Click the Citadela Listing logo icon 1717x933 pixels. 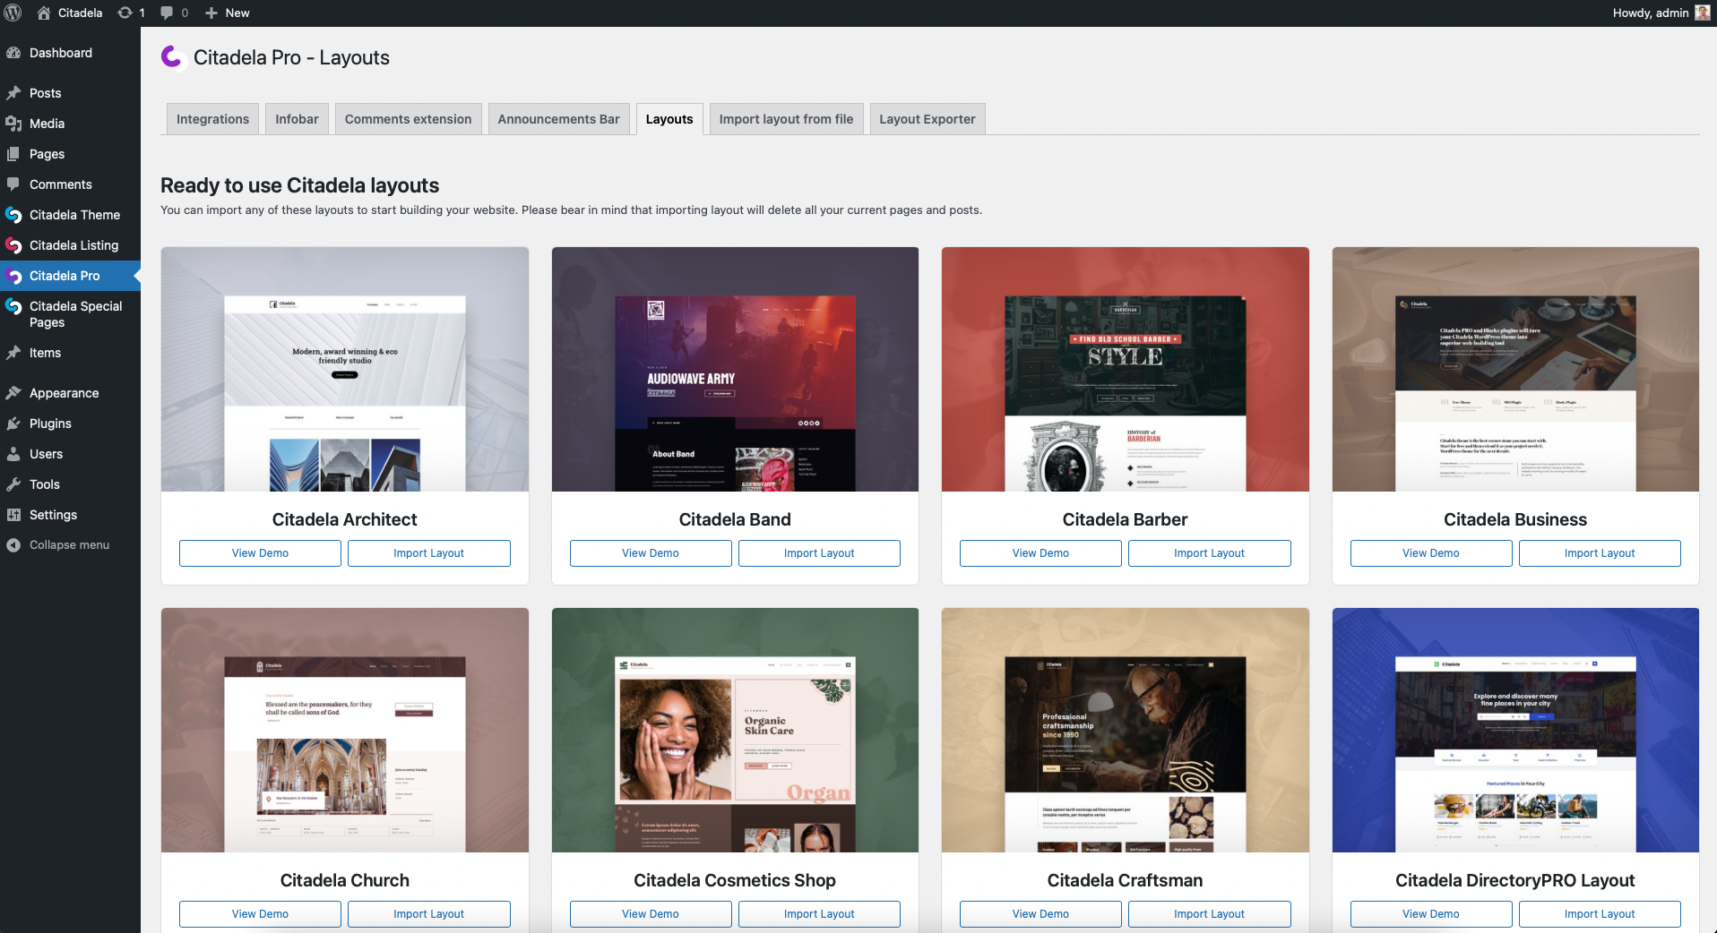click(13, 245)
